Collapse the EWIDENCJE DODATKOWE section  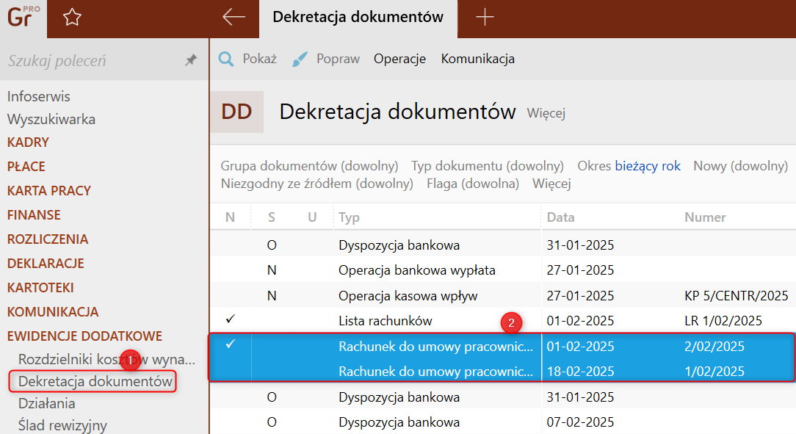tap(84, 336)
